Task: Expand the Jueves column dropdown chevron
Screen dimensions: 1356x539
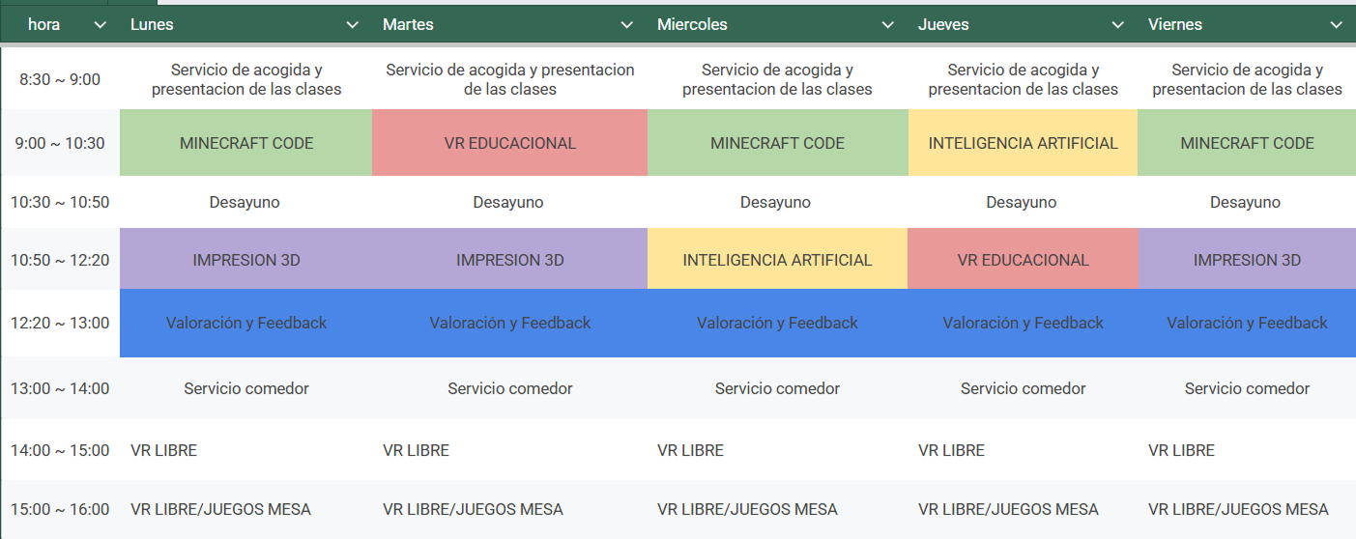Action: 1118,25
